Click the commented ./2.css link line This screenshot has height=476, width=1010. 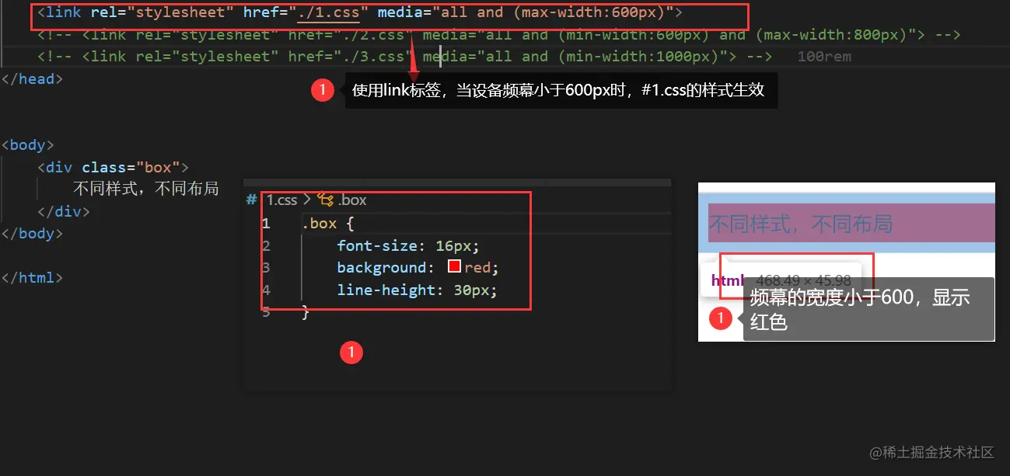[x=498, y=35]
